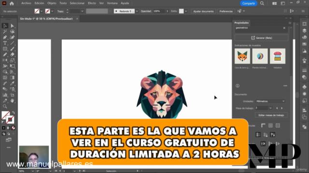This screenshot has width=309, height=173.
Task: Click Editar mesas de trabajo button
Action: [271, 115]
